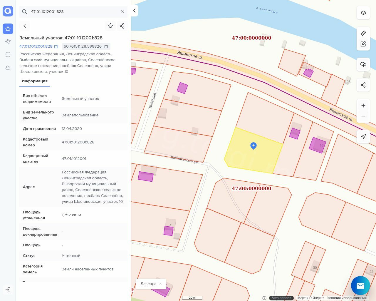Open the map layers panel

[363, 13]
